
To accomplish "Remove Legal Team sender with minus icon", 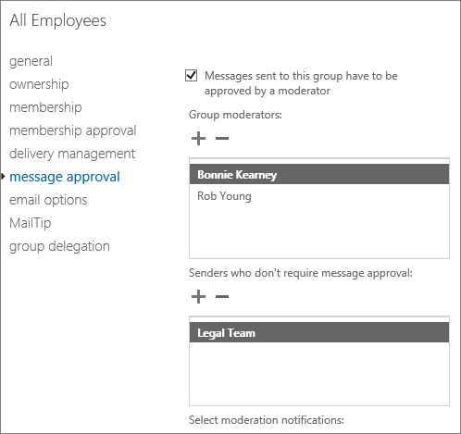I will (222, 296).
